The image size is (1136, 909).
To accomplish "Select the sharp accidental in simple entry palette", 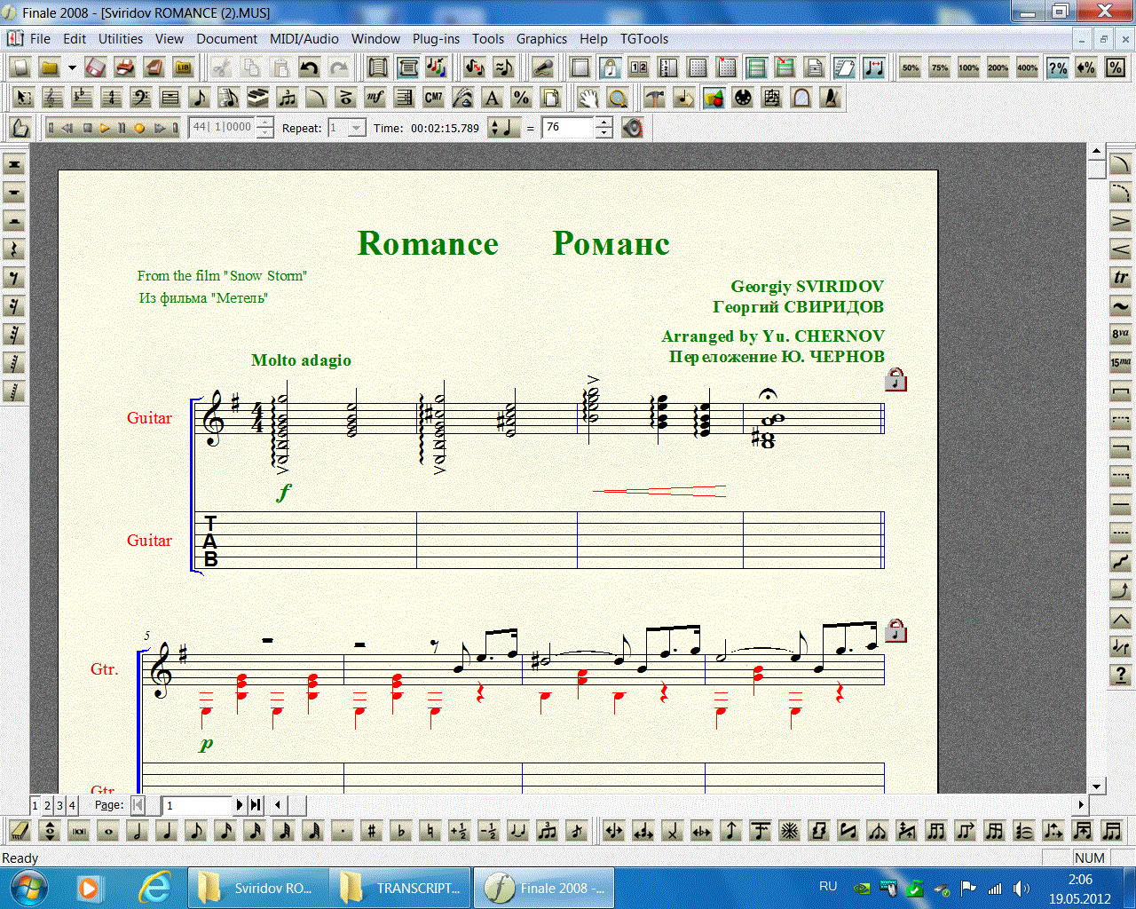I will (372, 831).
